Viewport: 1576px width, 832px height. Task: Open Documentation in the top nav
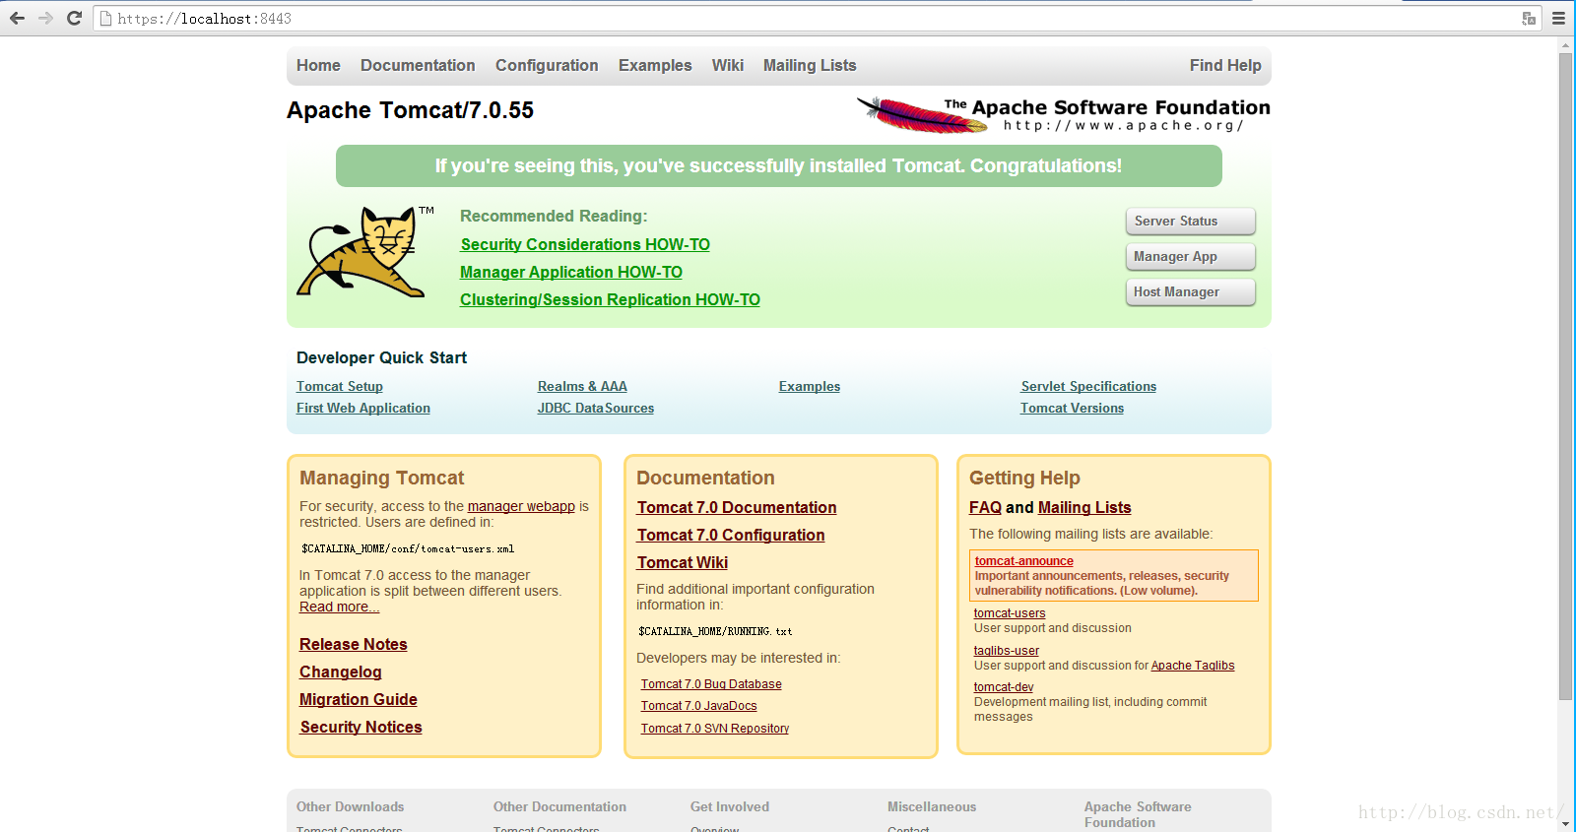pyautogui.click(x=418, y=65)
